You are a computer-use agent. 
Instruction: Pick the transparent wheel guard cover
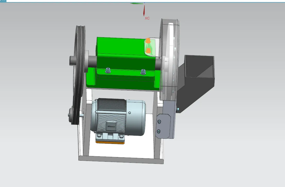click(170, 60)
